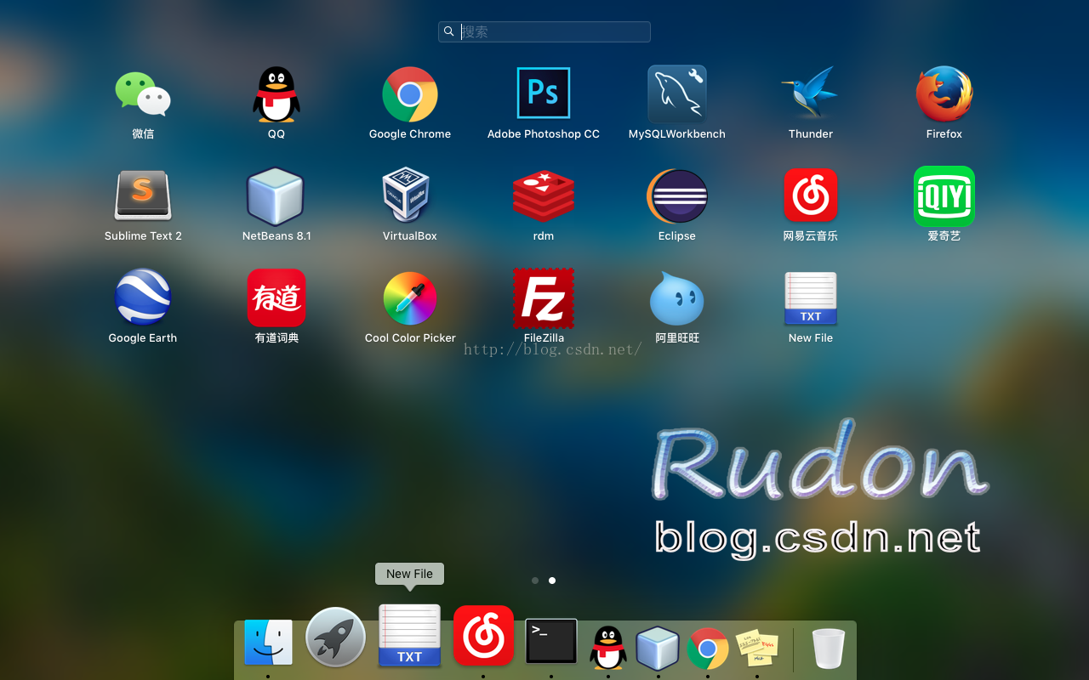Launch FileZilla

pos(544,298)
